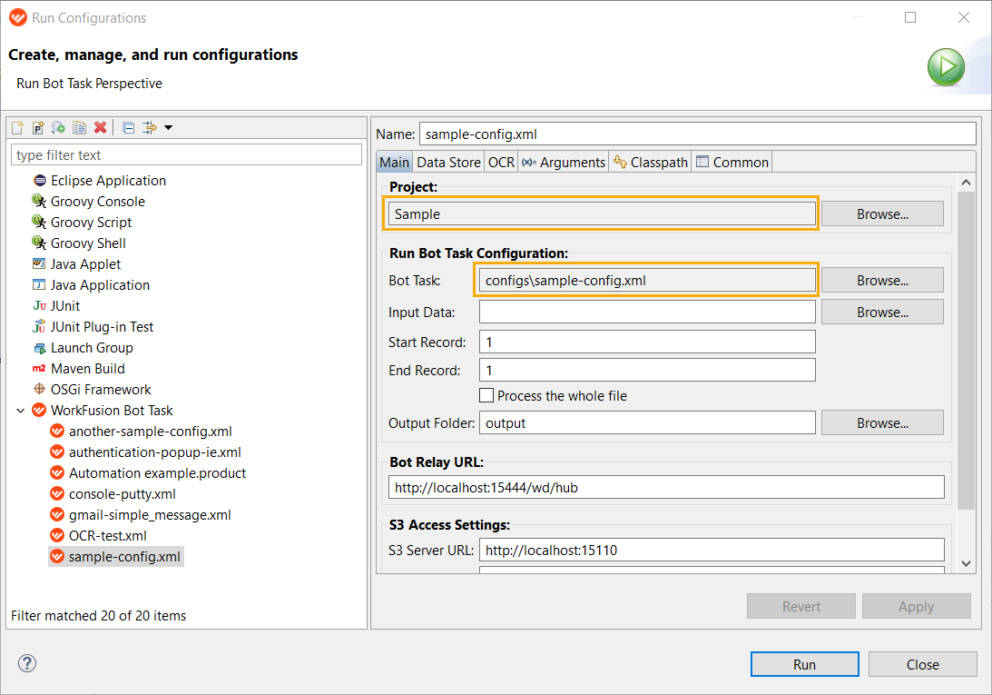This screenshot has height=695, width=992.
Task: Open the Help question mark icon
Action: click(x=27, y=663)
